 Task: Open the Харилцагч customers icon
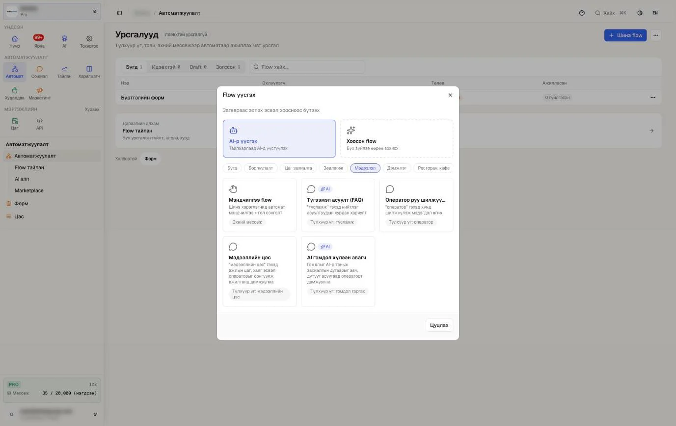coord(89,72)
